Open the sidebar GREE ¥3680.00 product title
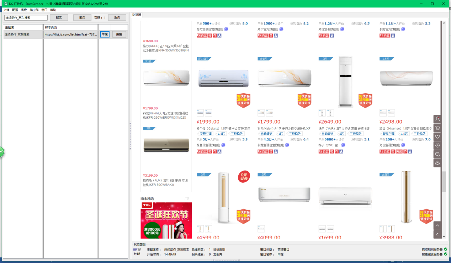The width and height of the screenshot is (451, 263). [166, 48]
